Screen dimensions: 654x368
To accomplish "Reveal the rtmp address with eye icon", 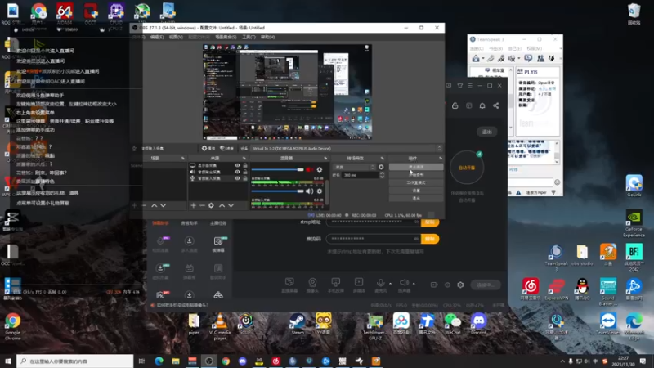I will pos(416,222).
